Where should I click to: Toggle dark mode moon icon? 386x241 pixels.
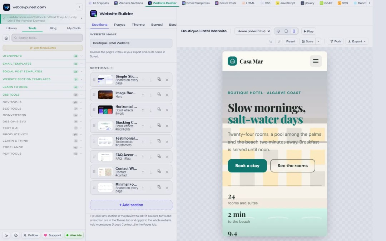tap(6, 235)
